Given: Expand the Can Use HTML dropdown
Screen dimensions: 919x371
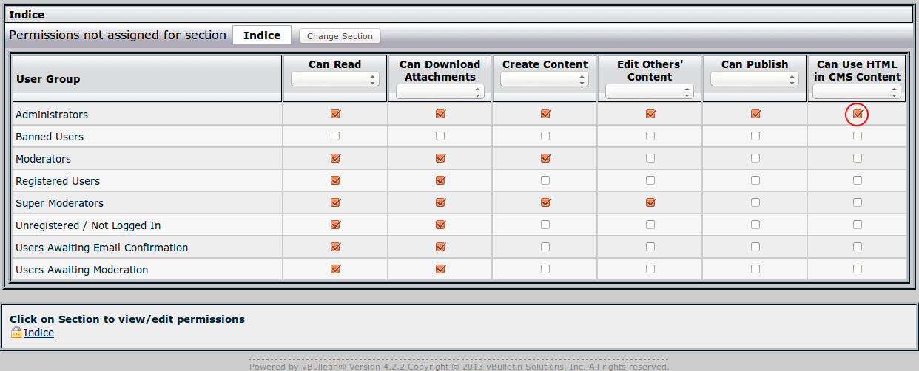Looking at the screenshot, I should [858, 92].
